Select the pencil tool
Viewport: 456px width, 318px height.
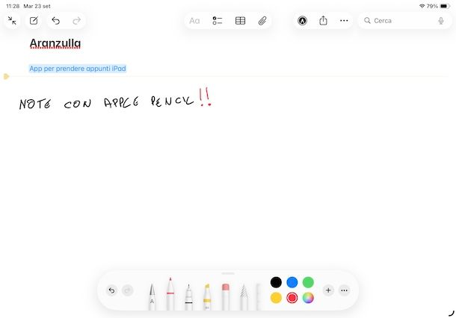click(x=244, y=297)
